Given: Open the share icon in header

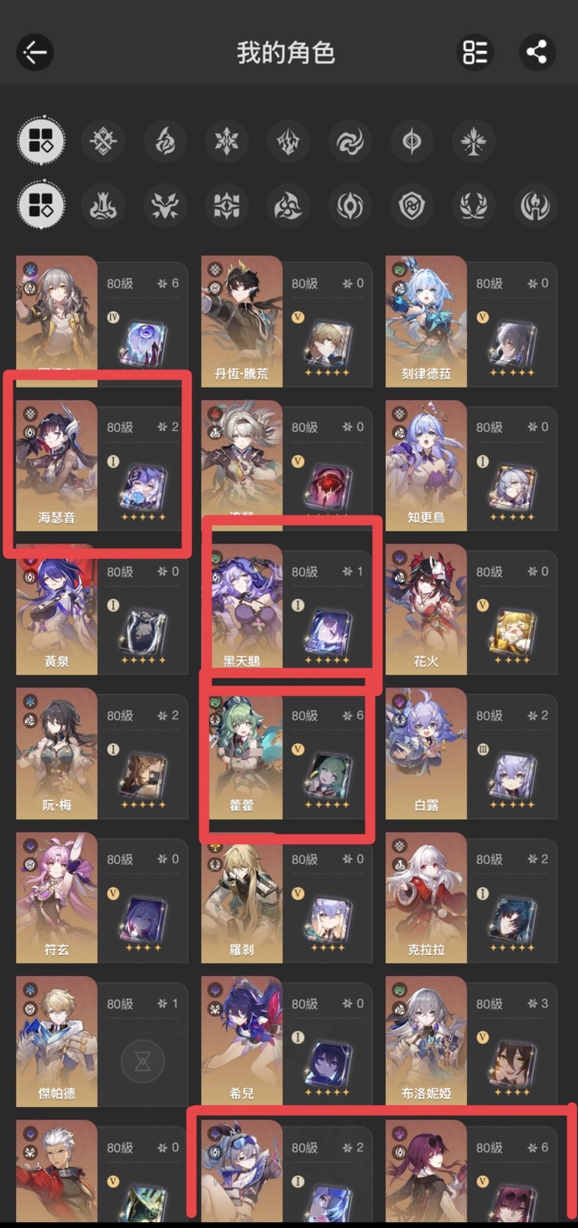Looking at the screenshot, I should 536,52.
